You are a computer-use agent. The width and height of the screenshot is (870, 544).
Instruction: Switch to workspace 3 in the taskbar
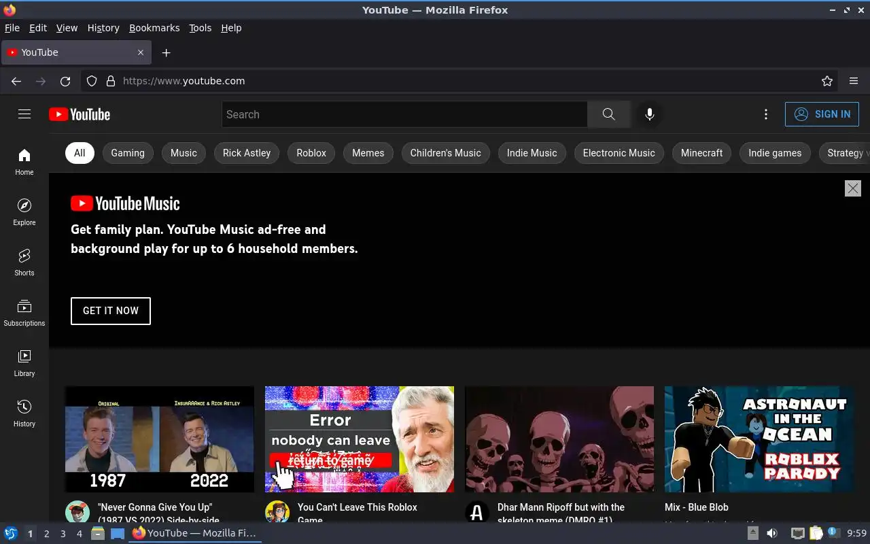[63, 534]
